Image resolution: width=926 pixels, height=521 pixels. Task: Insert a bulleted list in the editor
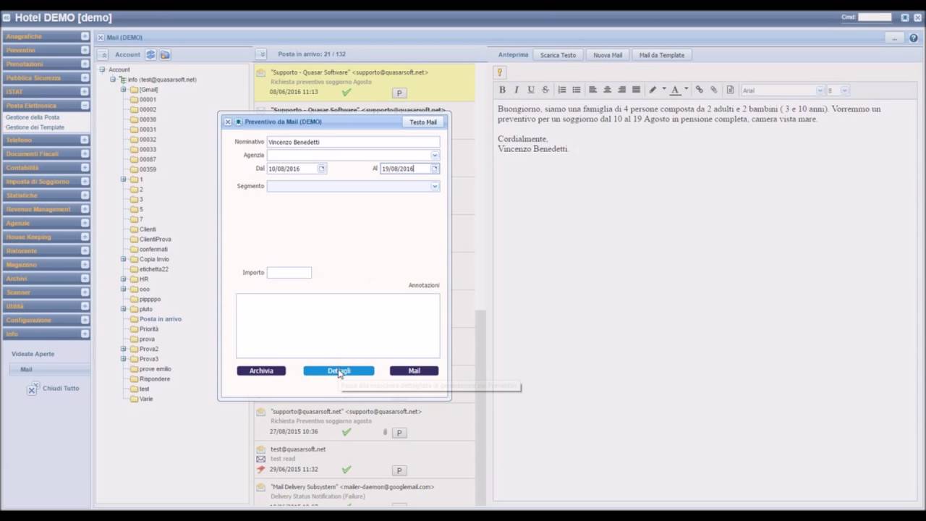[577, 90]
